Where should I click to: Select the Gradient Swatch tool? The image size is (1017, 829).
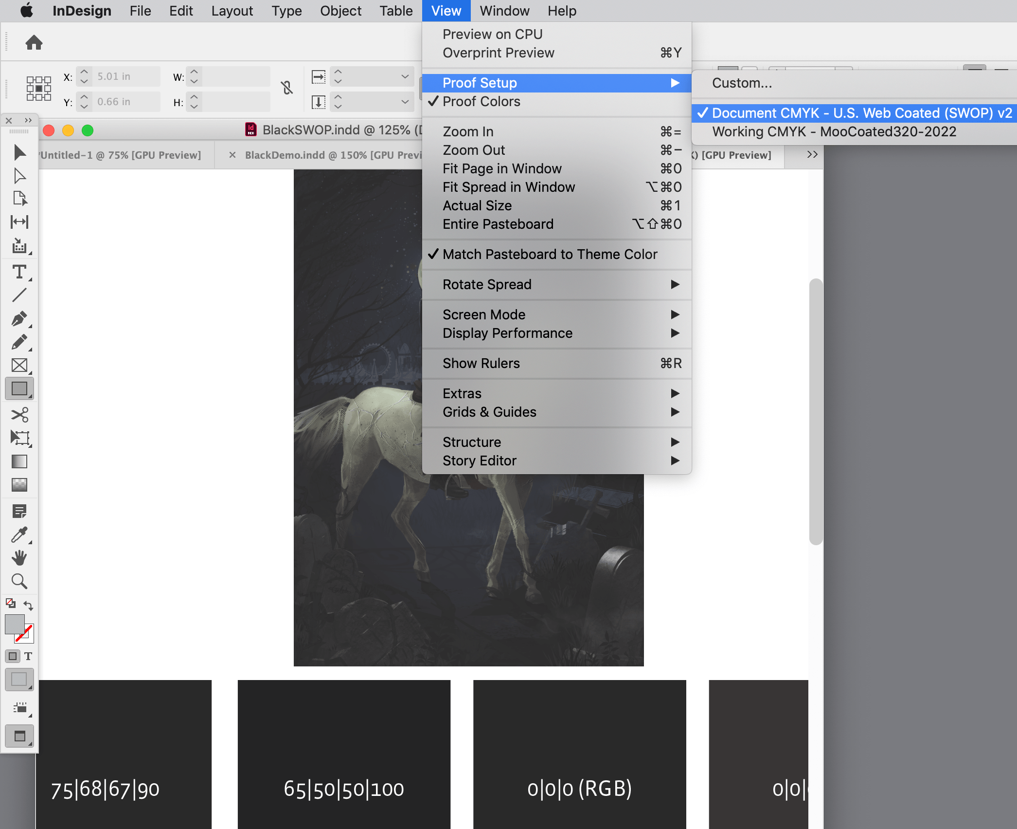coord(19,461)
